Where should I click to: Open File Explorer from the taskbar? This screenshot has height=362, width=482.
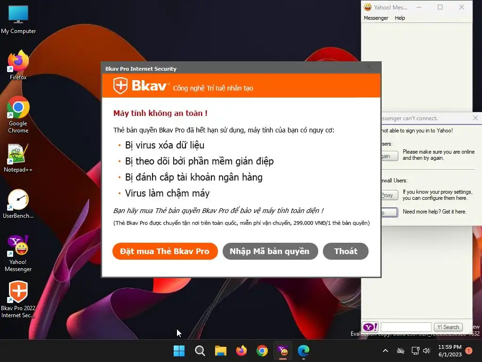point(221,351)
